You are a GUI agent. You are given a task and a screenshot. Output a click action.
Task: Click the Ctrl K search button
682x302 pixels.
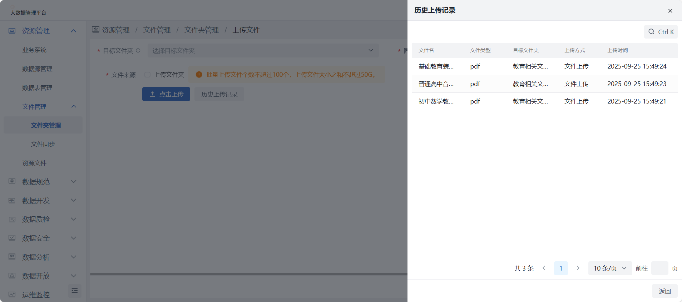click(x=661, y=32)
